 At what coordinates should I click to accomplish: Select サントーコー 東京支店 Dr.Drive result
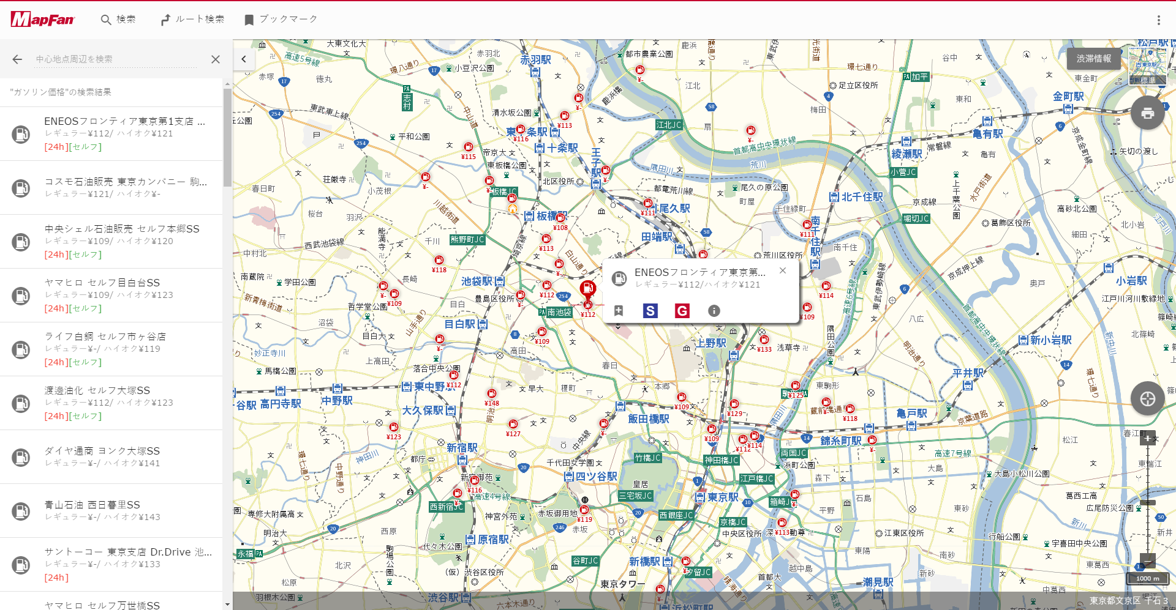pos(111,565)
